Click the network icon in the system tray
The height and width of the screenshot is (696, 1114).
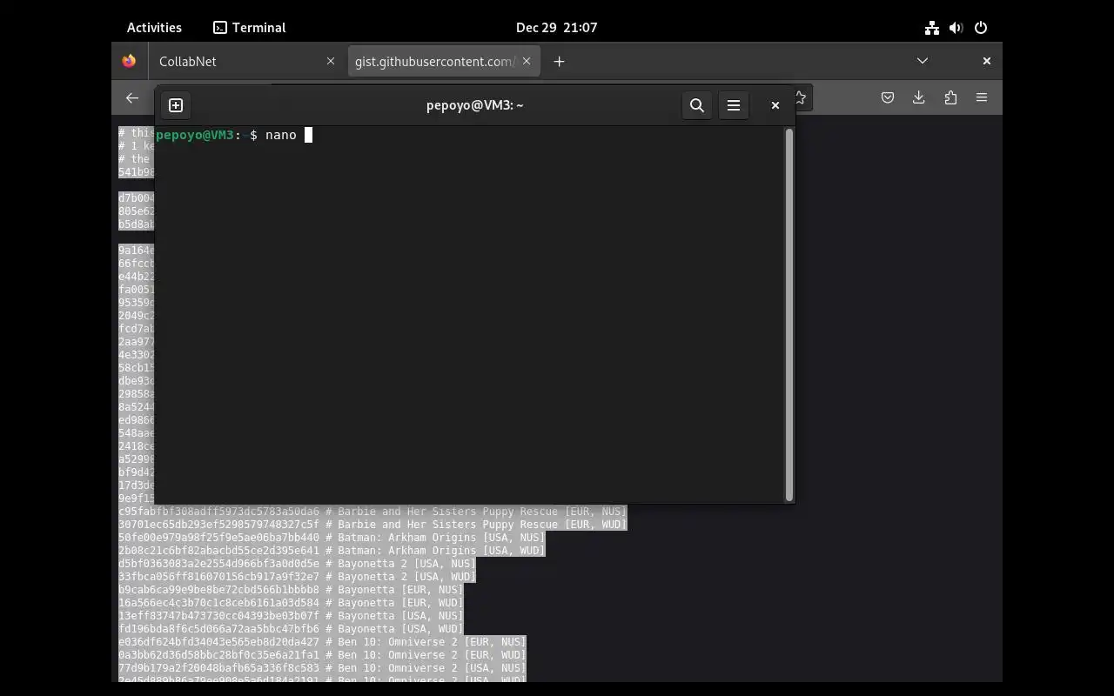932,28
